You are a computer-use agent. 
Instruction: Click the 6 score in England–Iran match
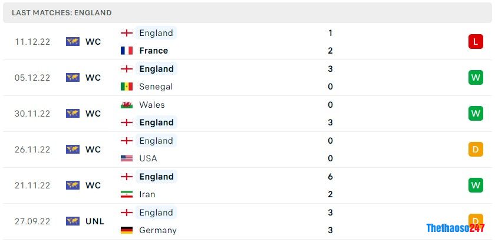pos(331,177)
